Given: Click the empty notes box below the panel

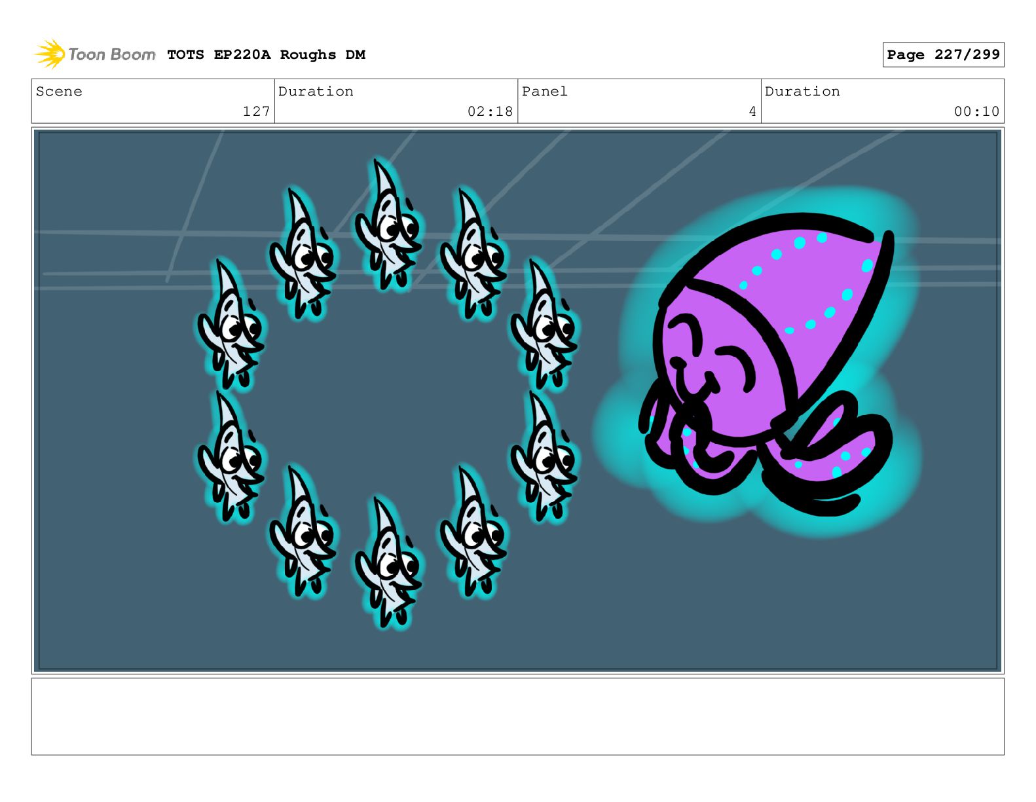Looking at the screenshot, I should [517, 716].
